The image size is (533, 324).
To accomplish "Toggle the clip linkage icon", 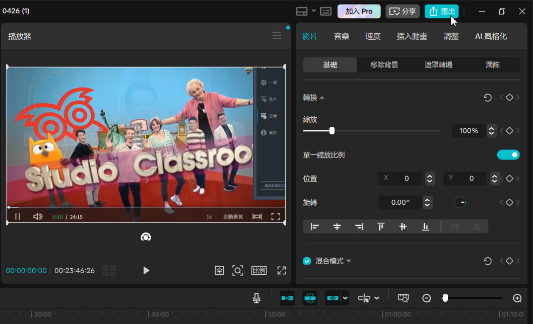I will (332, 298).
